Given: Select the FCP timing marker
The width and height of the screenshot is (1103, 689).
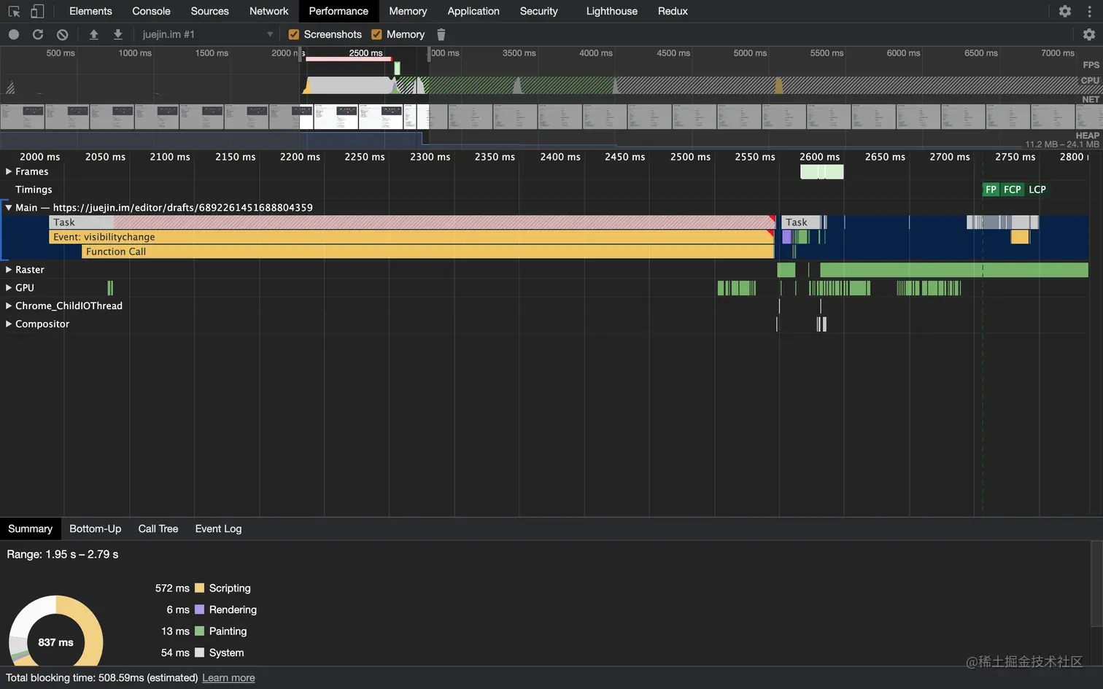Looking at the screenshot, I should tap(1012, 190).
